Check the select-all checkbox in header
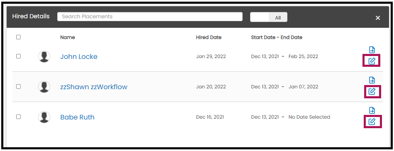 pos(18,37)
